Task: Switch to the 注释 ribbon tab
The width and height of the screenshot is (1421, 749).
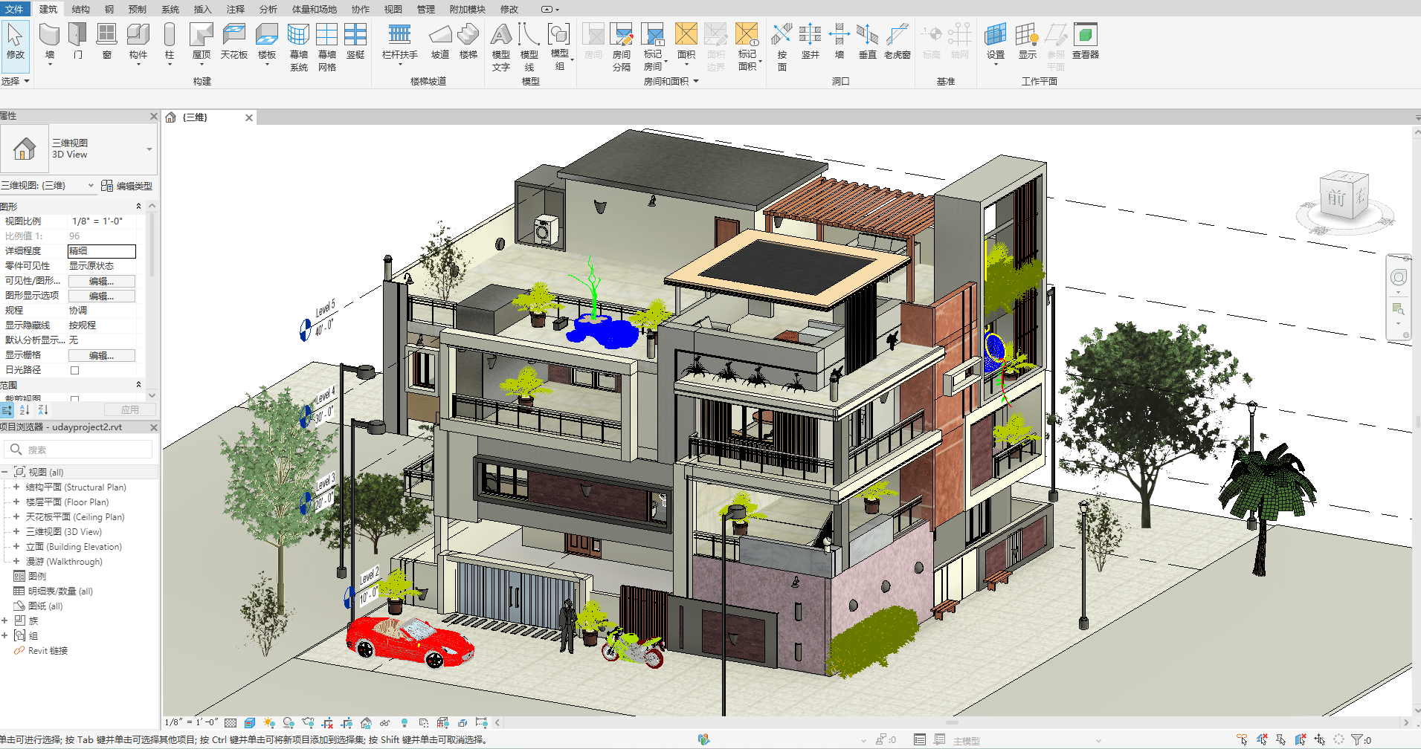Action: click(x=235, y=9)
